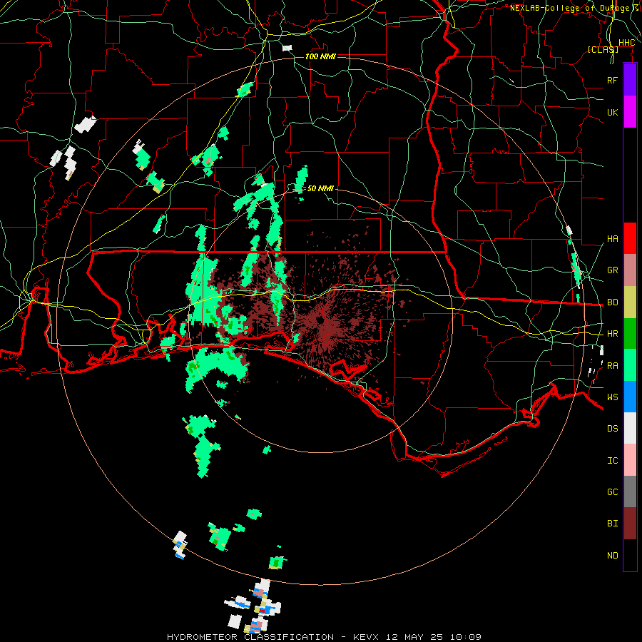
Task: Click the "DS" legend label
Action: coord(612,429)
